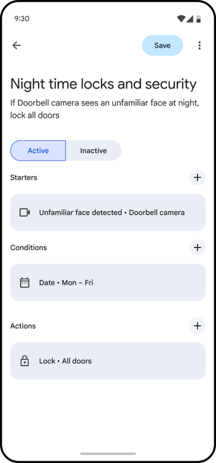
Task: Edit the Night time locks title
Action: click(x=103, y=85)
